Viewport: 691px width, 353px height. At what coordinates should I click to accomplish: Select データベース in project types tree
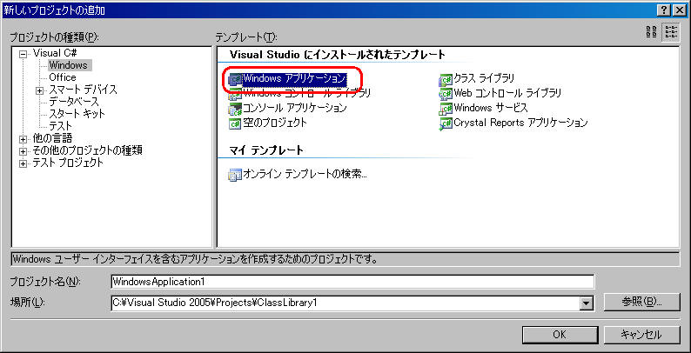[x=72, y=102]
